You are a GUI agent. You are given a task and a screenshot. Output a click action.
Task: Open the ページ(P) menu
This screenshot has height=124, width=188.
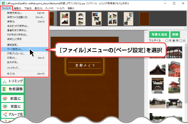(x=49, y=8)
